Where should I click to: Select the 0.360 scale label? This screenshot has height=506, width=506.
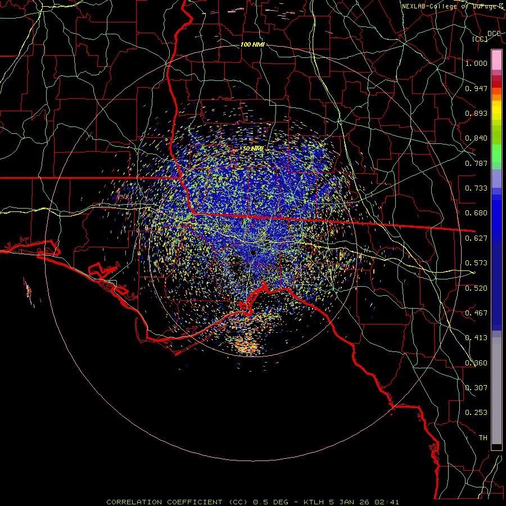click(476, 363)
